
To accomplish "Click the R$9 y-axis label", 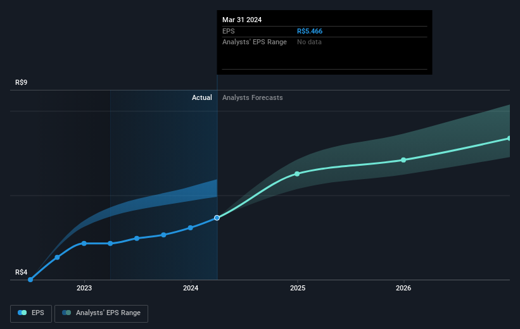I will 22,82.
